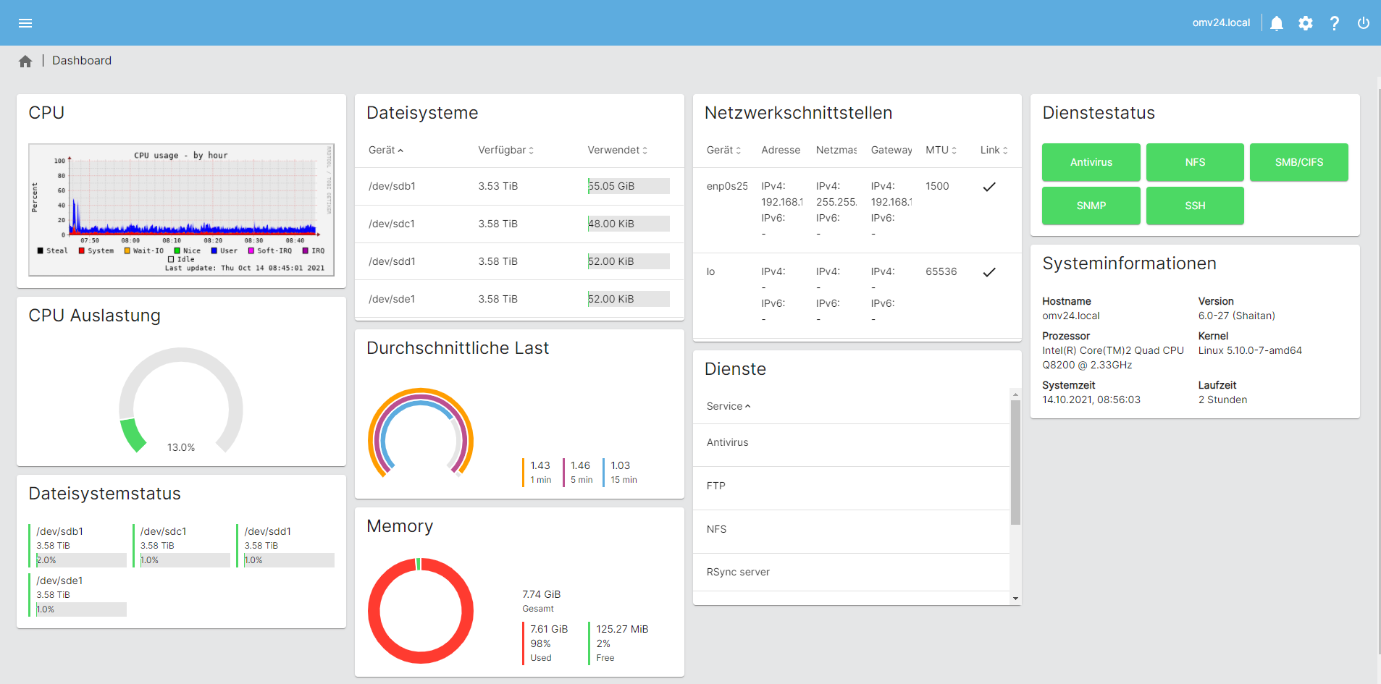Sort Dienste table by Service column
This screenshot has height=684, width=1381.
(729, 406)
